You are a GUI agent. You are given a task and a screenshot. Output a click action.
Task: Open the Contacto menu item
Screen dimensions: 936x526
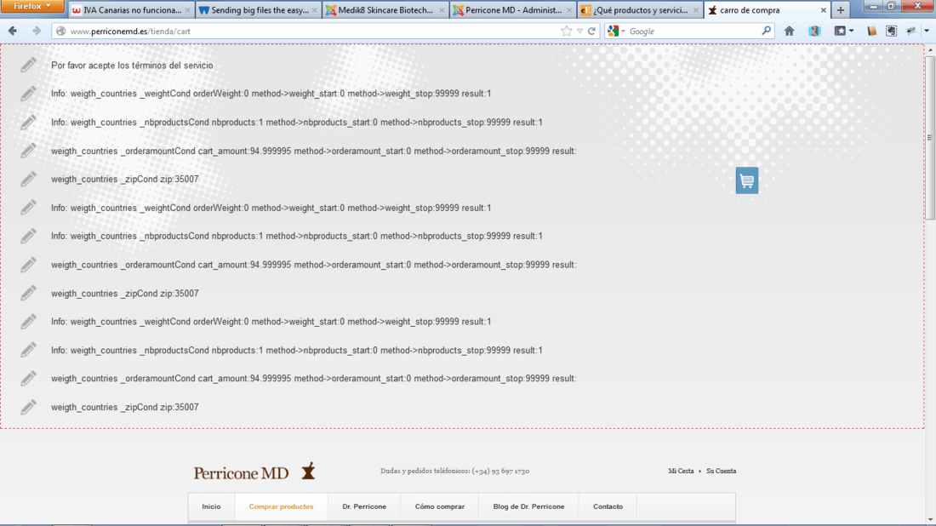coord(608,506)
